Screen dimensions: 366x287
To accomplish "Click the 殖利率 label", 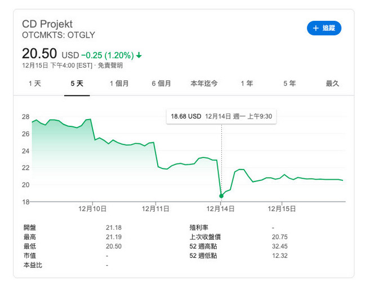I will point(199,227).
